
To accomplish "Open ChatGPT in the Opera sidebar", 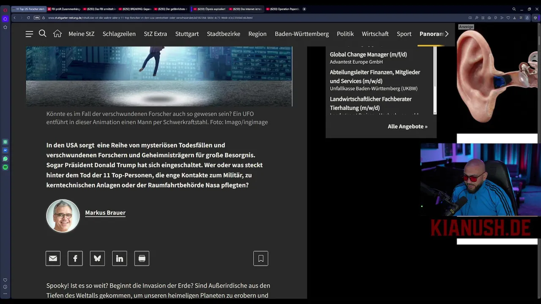I will click(5, 142).
